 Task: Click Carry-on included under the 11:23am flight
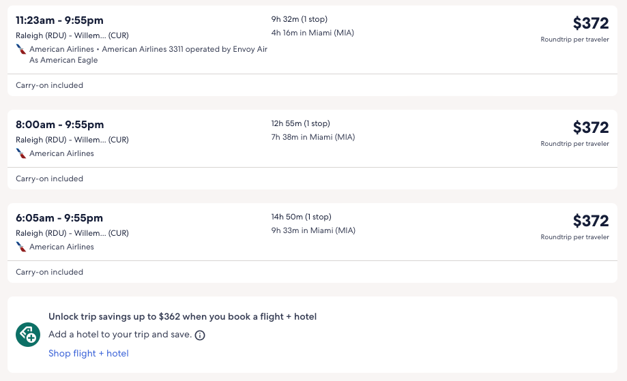tap(49, 85)
